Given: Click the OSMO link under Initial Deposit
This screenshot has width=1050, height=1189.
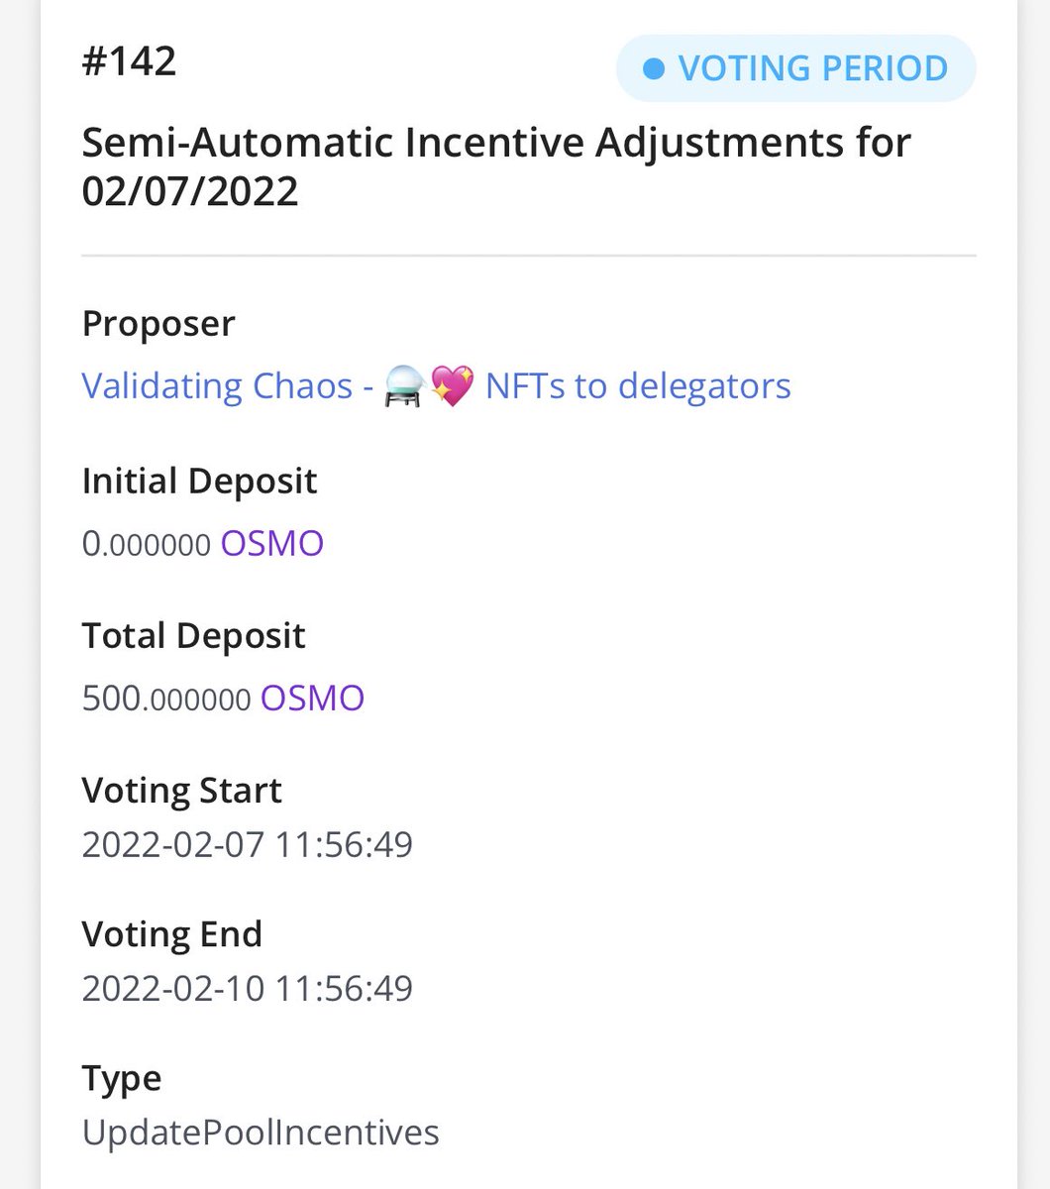Looking at the screenshot, I should point(271,543).
